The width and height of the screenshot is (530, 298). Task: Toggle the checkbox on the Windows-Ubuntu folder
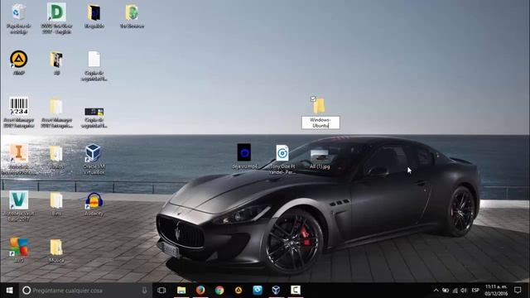(313, 99)
